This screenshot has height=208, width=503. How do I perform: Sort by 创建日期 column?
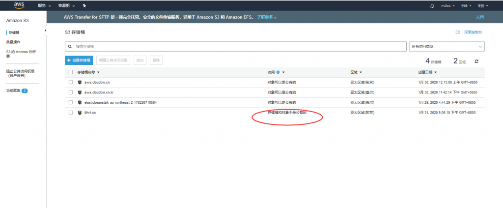click(428, 72)
